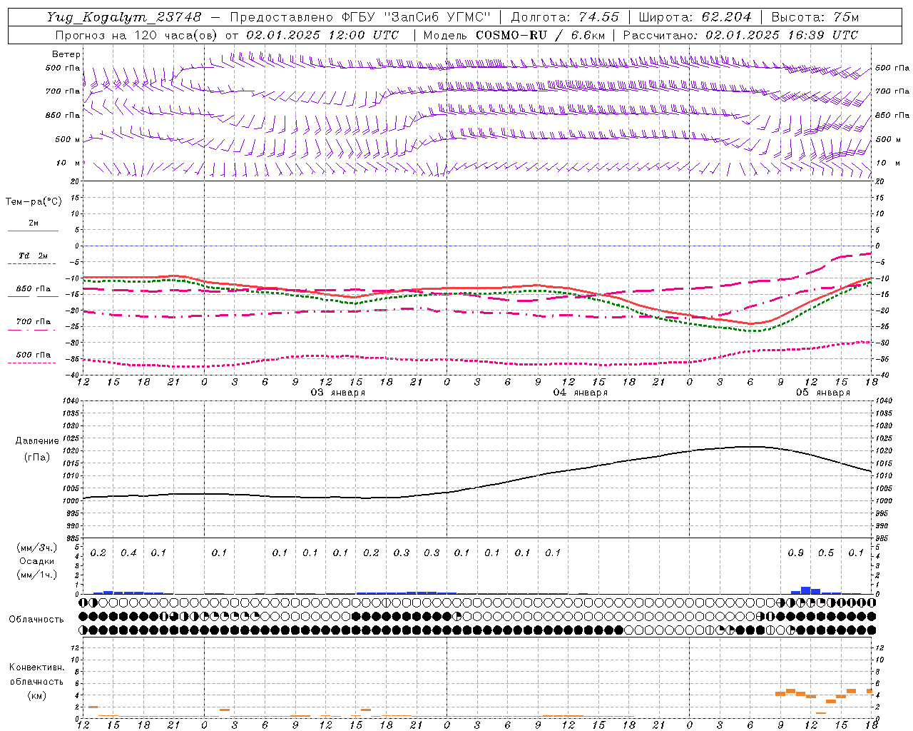Select 700 гПа in the temperature legend
This screenshot has height=731, width=913.
coord(34,322)
